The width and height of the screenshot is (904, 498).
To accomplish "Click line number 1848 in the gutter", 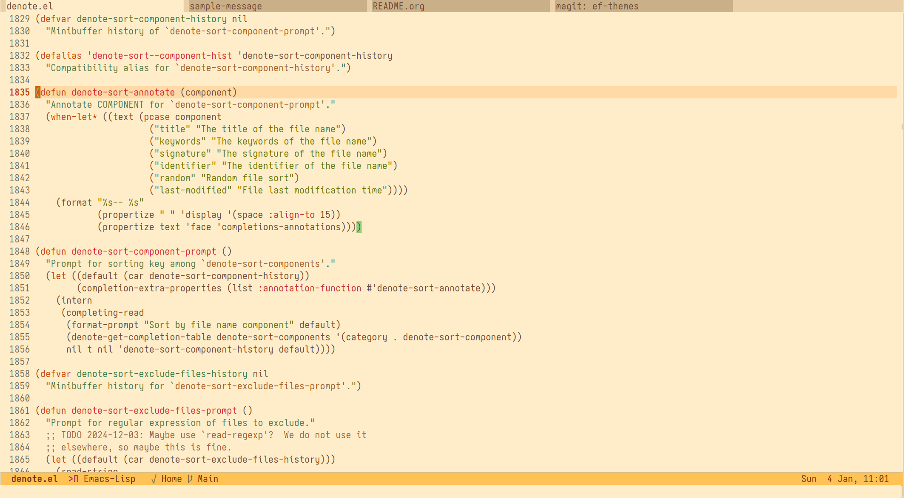I will coord(19,251).
